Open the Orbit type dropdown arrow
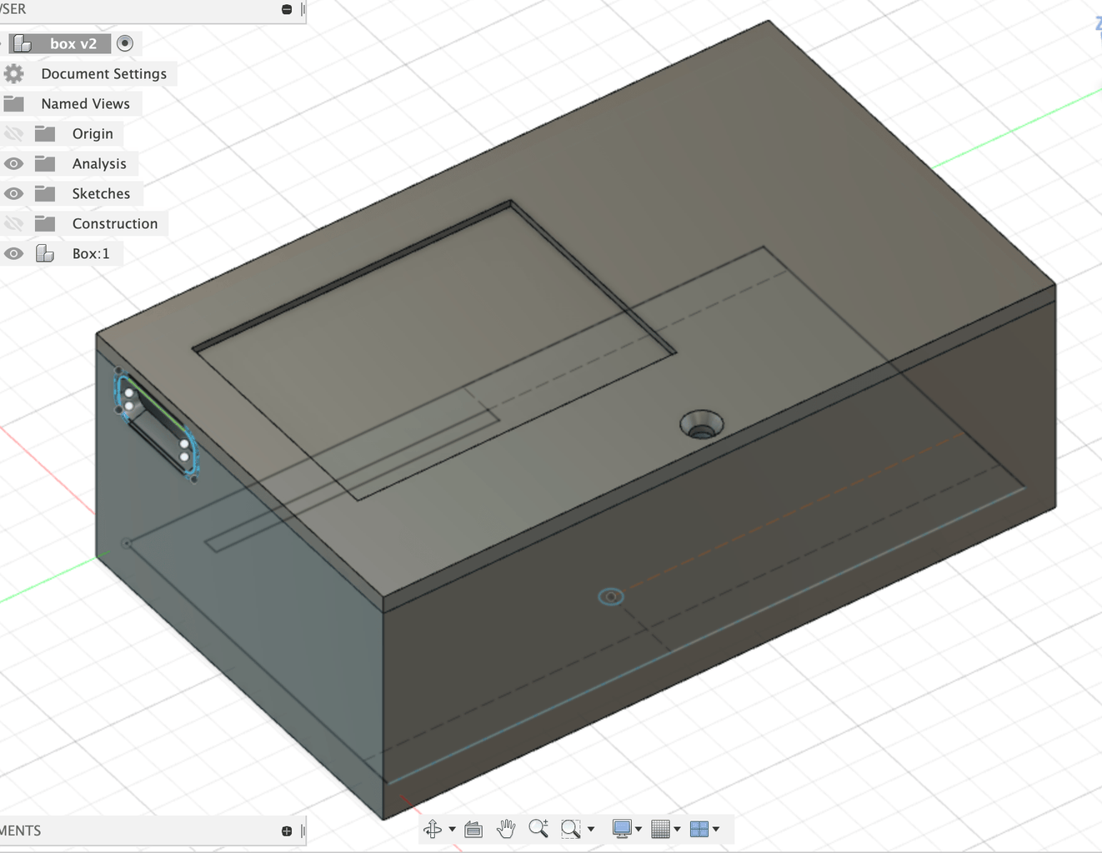The image size is (1102, 853). tap(453, 830)
